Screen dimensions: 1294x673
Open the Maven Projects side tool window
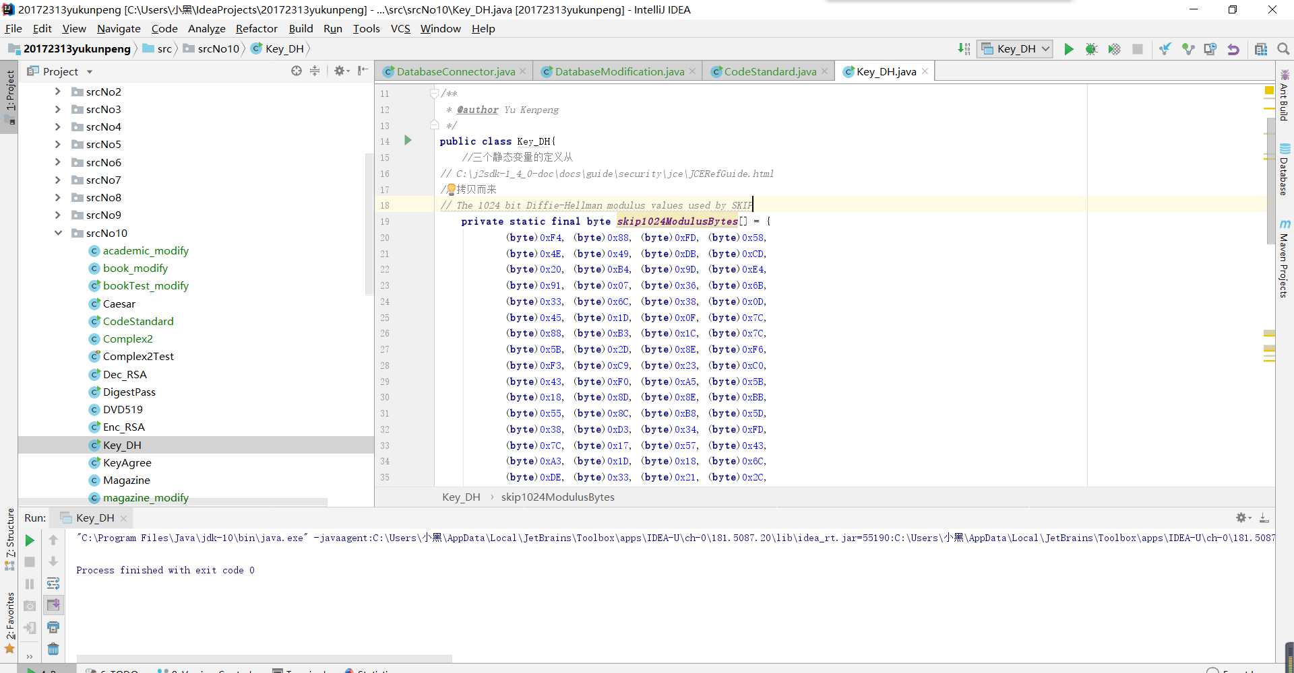pos(1285,258)
